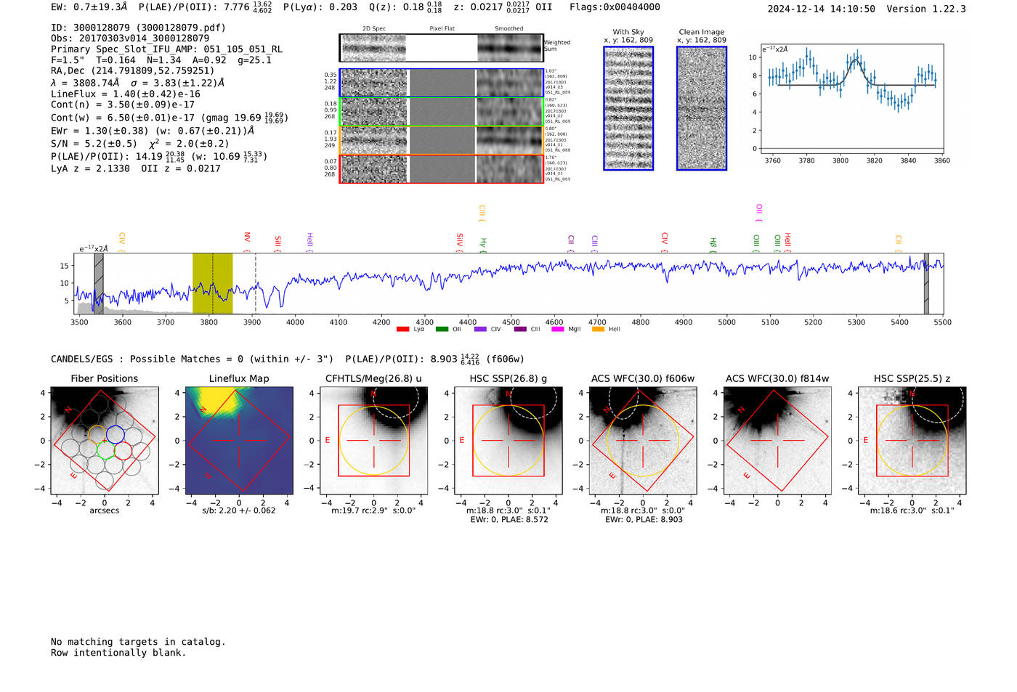Open the orange-bordered fiber 2D spectrum row
Screen dimensions: 1017x692
[x=441, y=140]
